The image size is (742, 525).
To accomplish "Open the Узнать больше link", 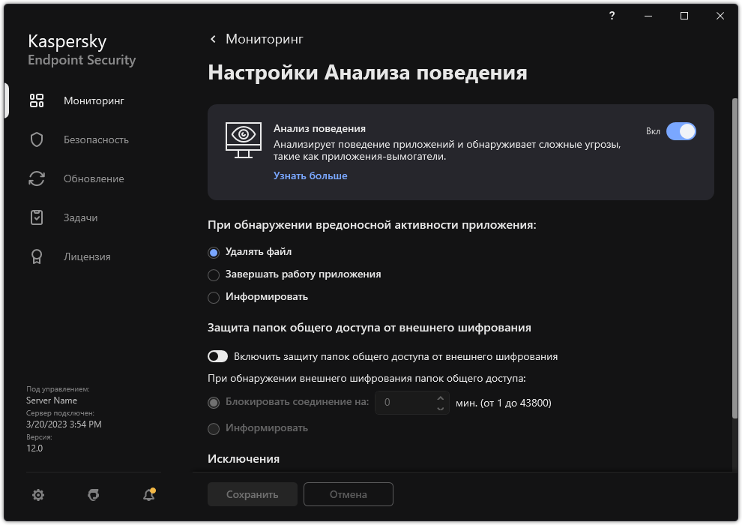I will (310, 175).
